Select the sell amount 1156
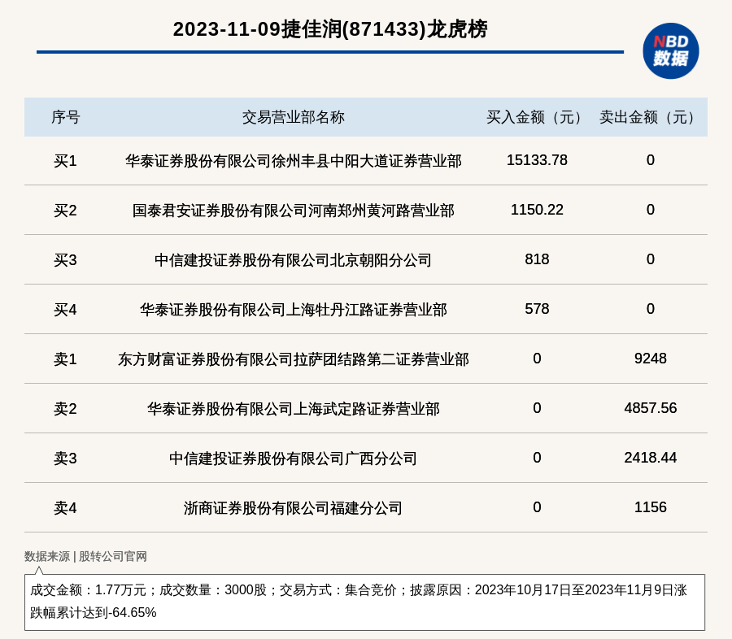This screenshot has height=639, width=732. 651,507
